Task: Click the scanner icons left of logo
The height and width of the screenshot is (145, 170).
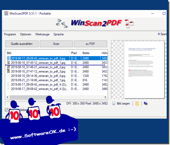Action: click(62, 23)
